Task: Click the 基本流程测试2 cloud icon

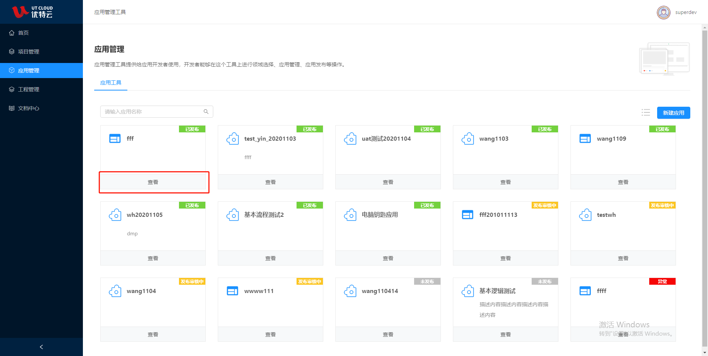Action: [232, 215]
